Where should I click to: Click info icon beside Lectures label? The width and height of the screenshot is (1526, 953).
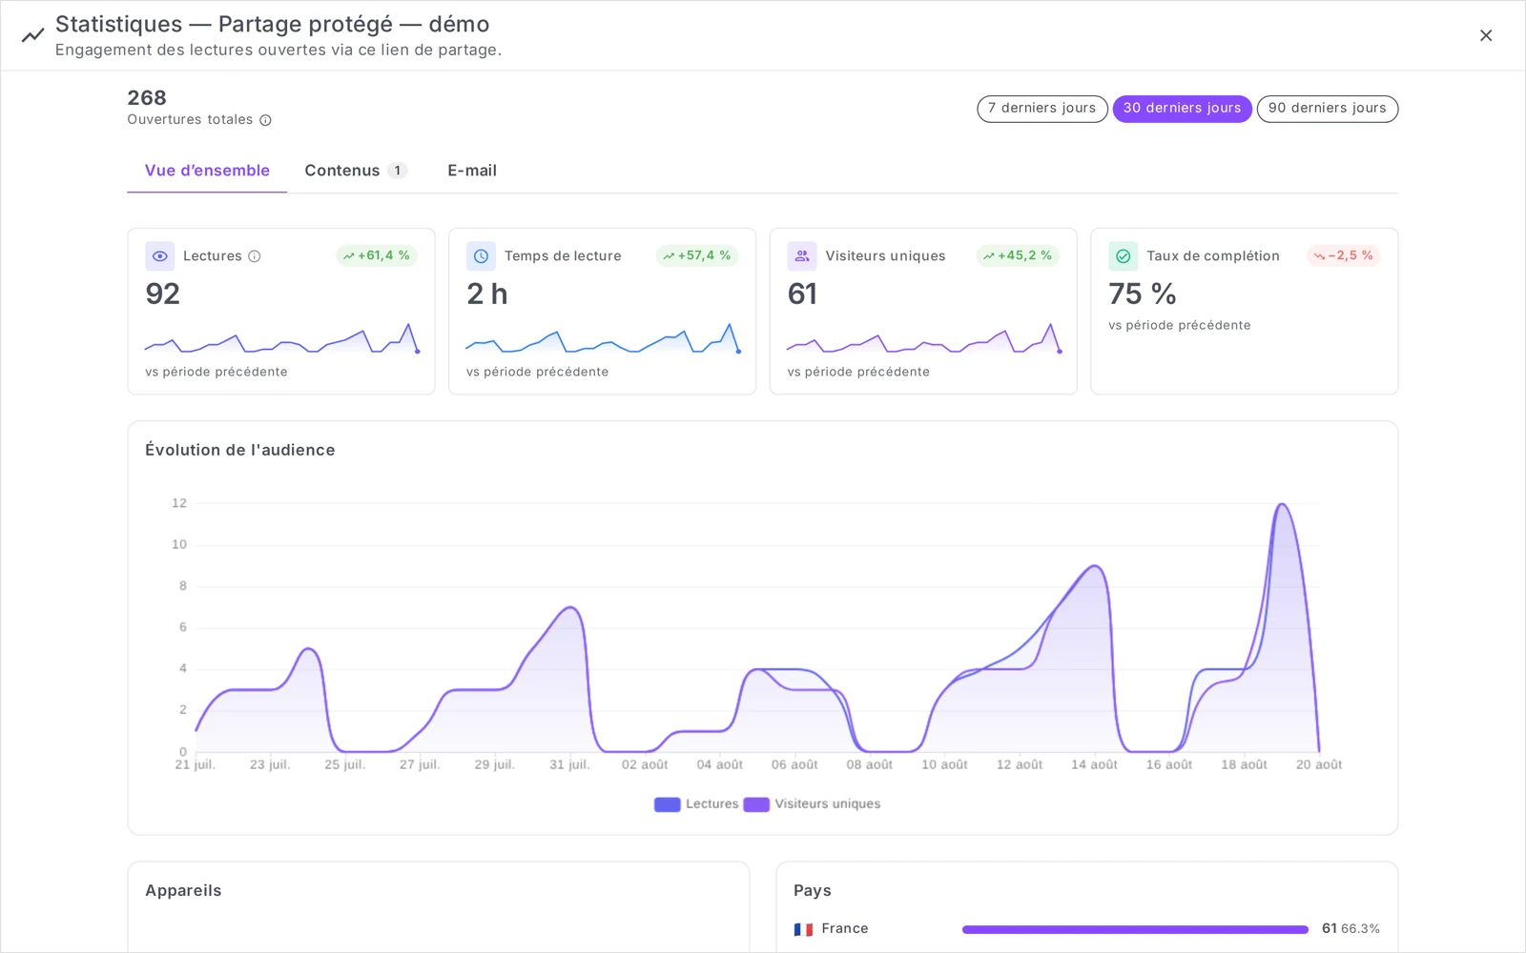[255, 256]
